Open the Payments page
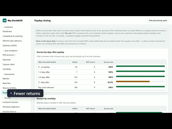Viewport: 172px width, 129px height. (7, 60)
